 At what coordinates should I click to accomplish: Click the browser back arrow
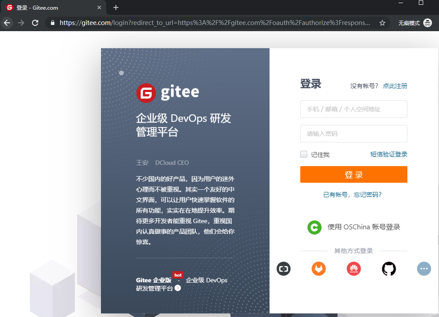click(x=7, y=23)
